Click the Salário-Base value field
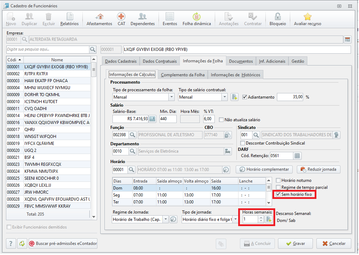Image resolution: width=359 pixels, height=255 pixels. coord(130,119)
